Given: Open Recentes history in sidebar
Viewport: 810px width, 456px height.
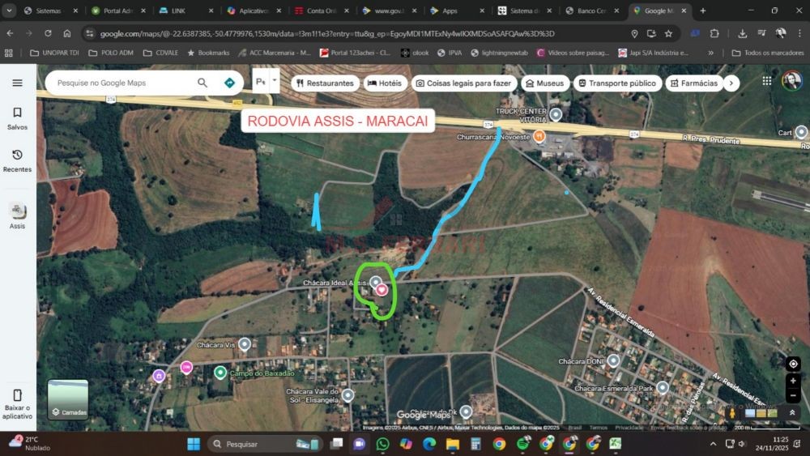Looking at the screenshot, I should point(17,160).
